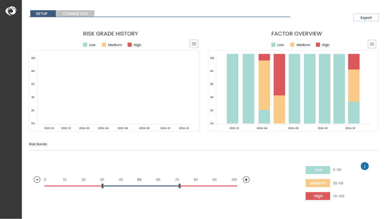Click the orange segment of the last bar
This screenshot has height=219, width=392.
[x=354, y=86]
